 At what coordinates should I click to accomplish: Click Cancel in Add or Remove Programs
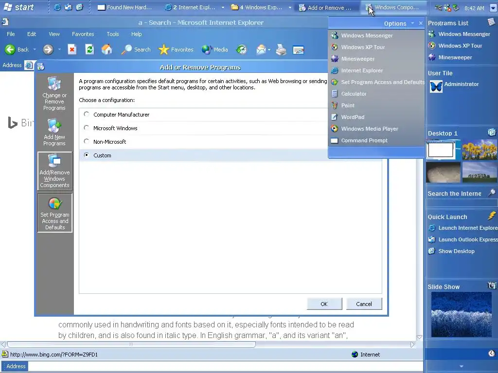[364, 304]
